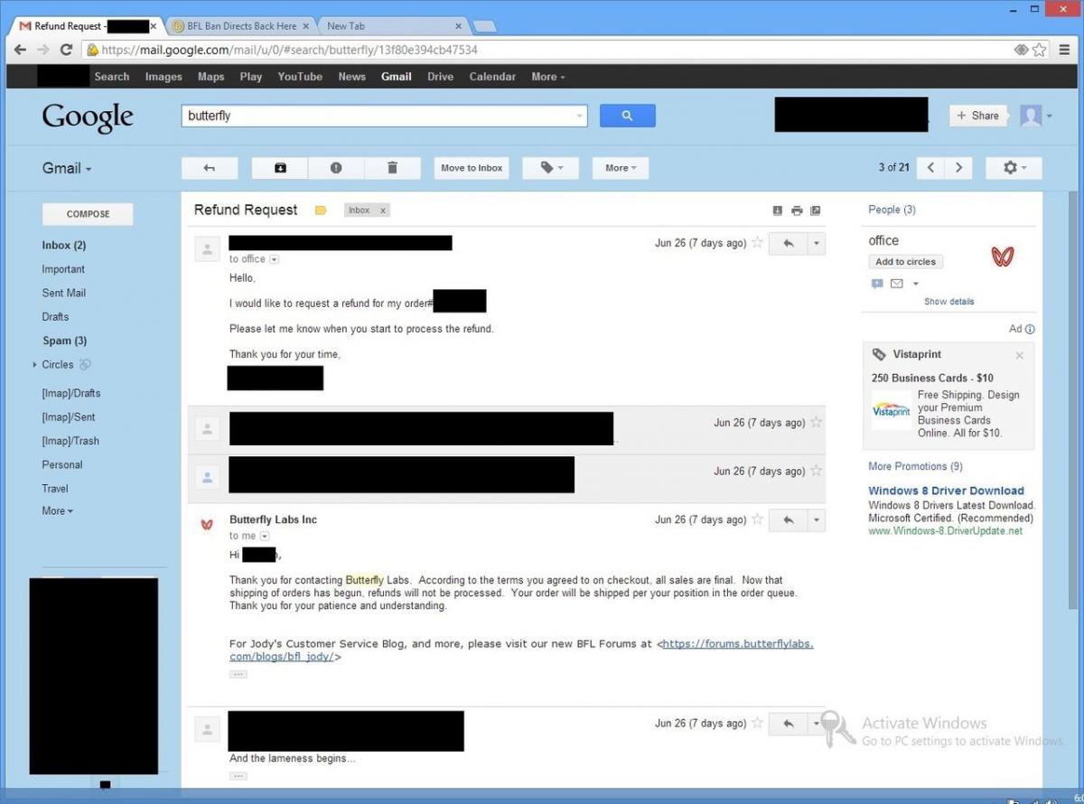This screenshot has height=804, width=1084.
Task: Open YouTube from the Google bar
Action: pos(300,77)
